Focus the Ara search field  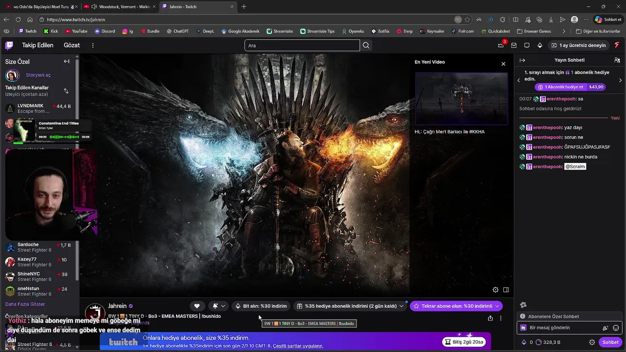tap(302, 45)
